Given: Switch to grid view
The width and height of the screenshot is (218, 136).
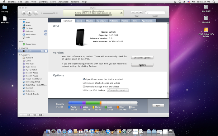Looking at the screenshot, I should (137, 12).
